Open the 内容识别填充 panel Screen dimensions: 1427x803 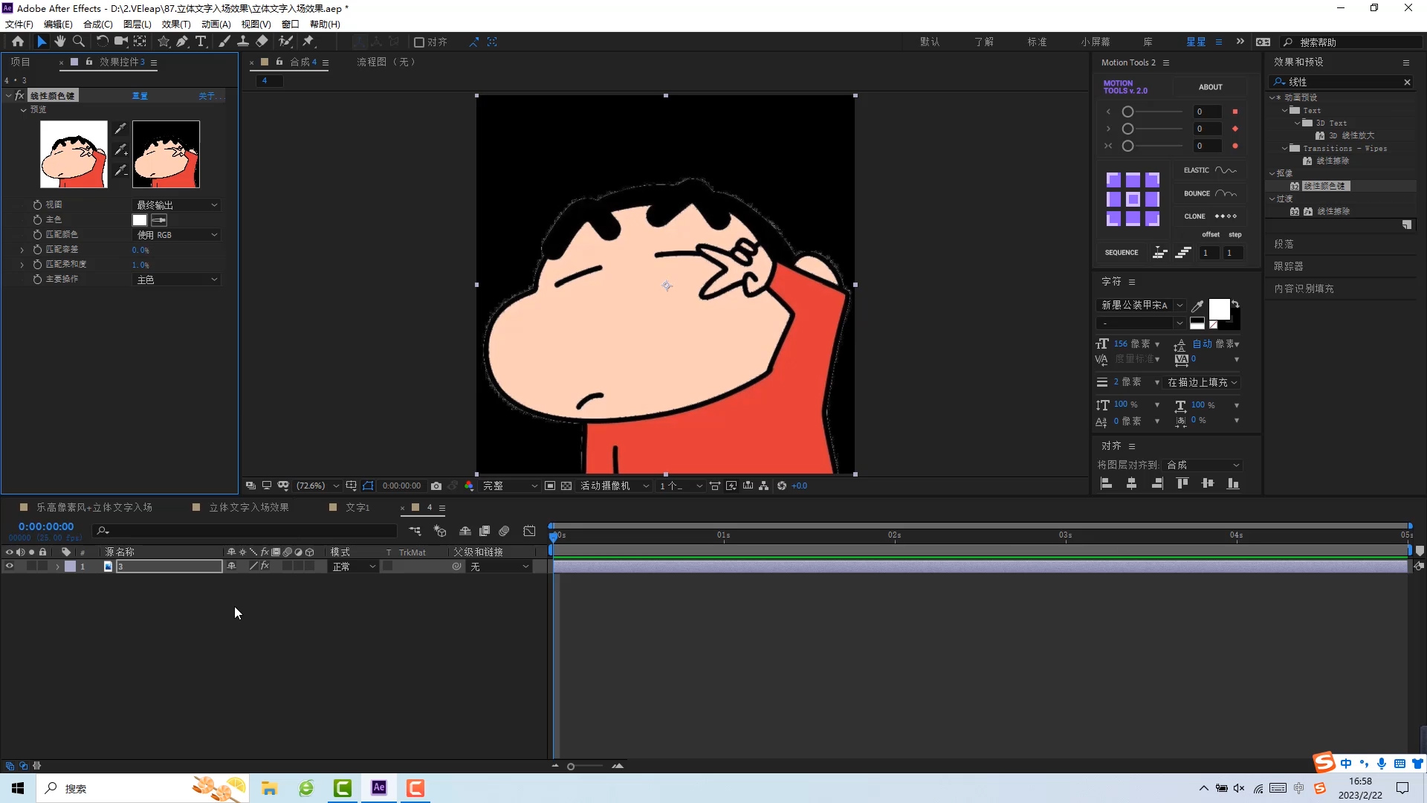1304,288
